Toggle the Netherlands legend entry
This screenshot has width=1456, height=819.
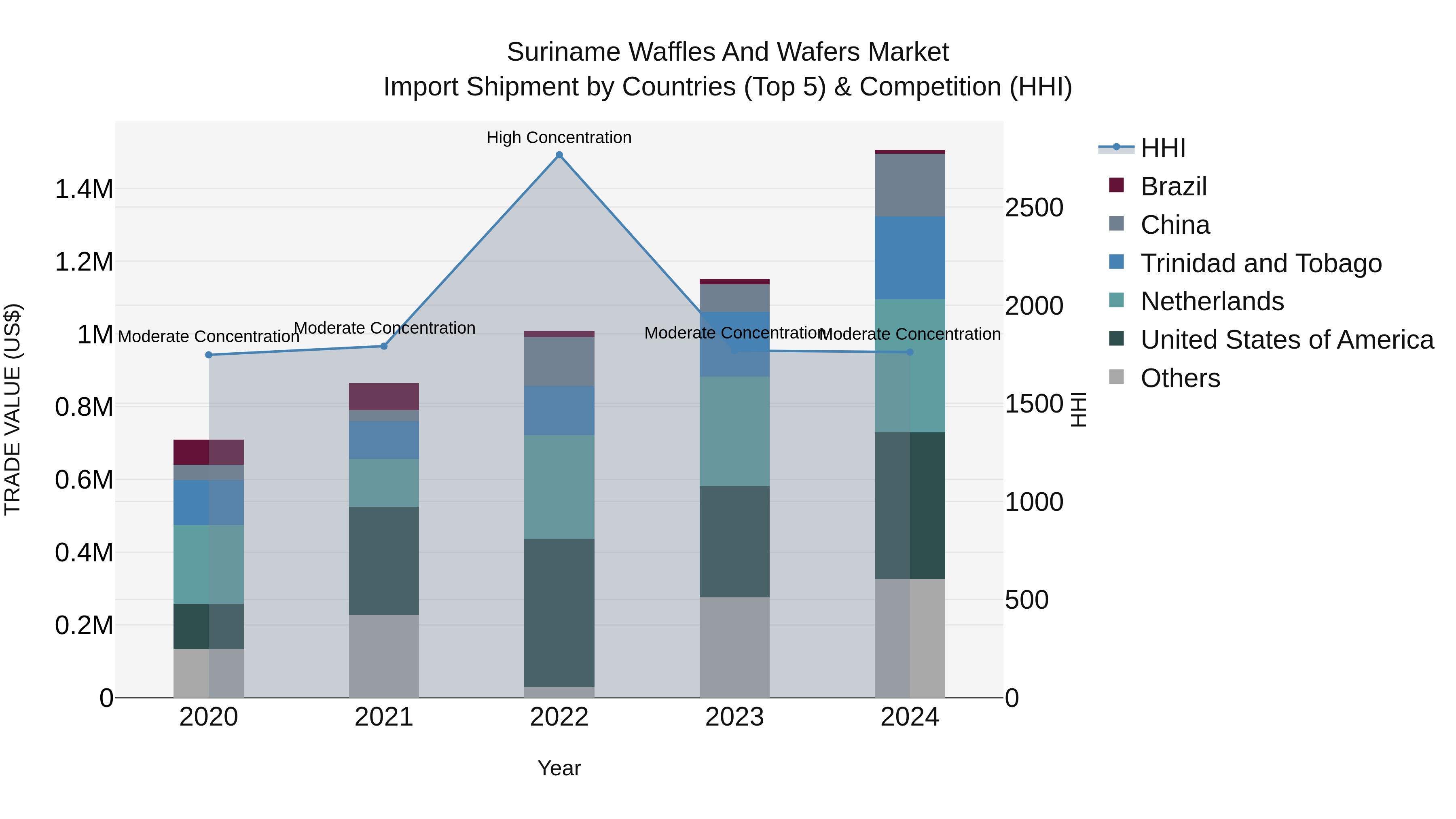(1196, 301)
